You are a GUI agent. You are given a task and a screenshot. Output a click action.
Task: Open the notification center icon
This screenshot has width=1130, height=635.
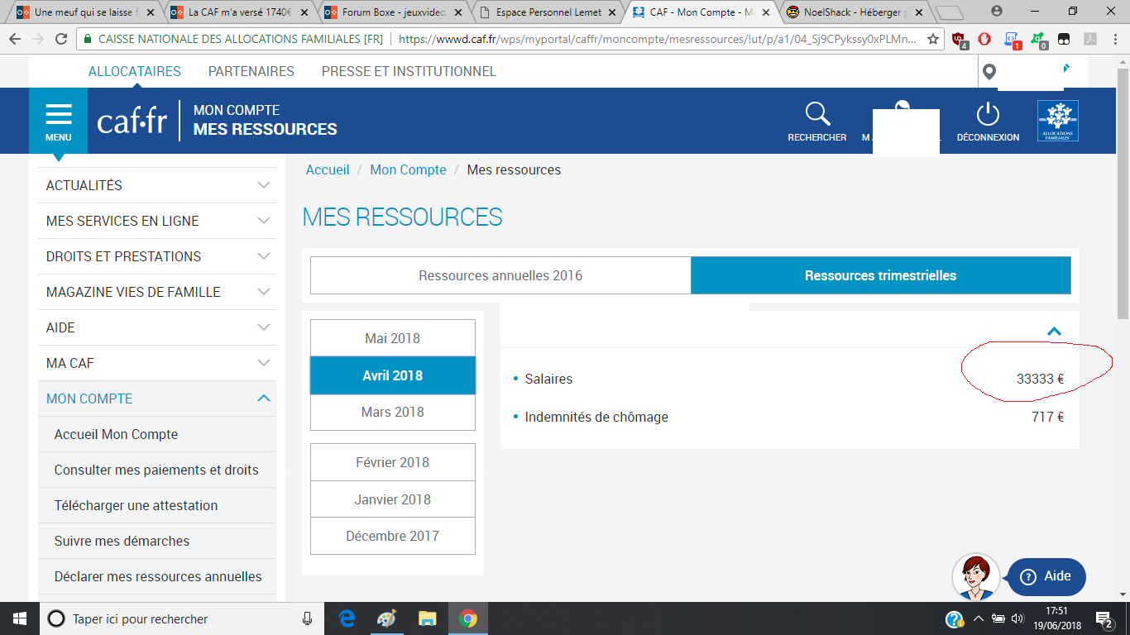pyautogui.click(x=1104, y=618)
